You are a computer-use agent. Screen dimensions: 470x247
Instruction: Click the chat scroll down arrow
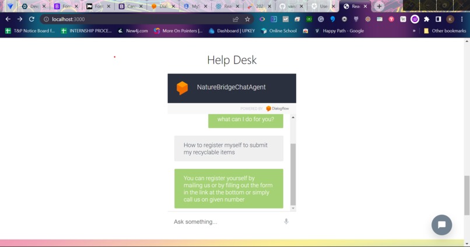(293, 209)
